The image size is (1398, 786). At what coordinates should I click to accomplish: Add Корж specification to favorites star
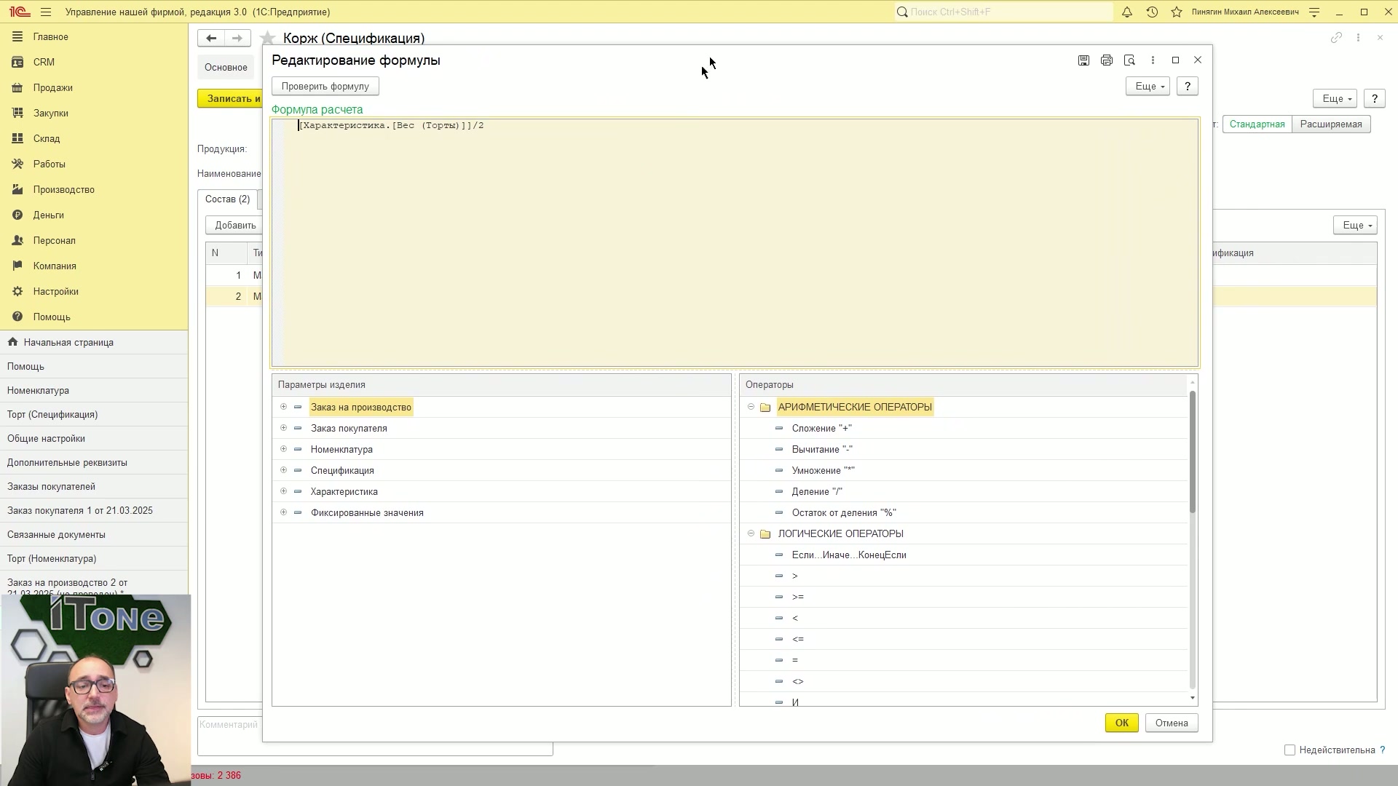pos(268,38)
